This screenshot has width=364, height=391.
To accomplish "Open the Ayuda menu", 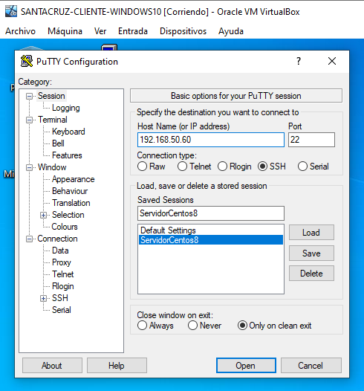I will (x=231, y=31).
